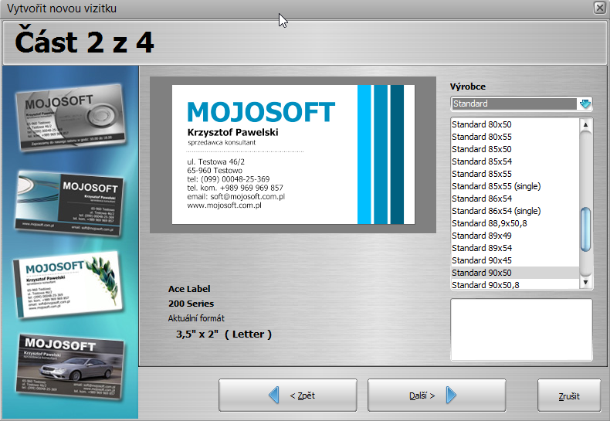Click the list scrollbar down arrow
Viewport: 610px width, 421px height.
click(x=585, y=283)
